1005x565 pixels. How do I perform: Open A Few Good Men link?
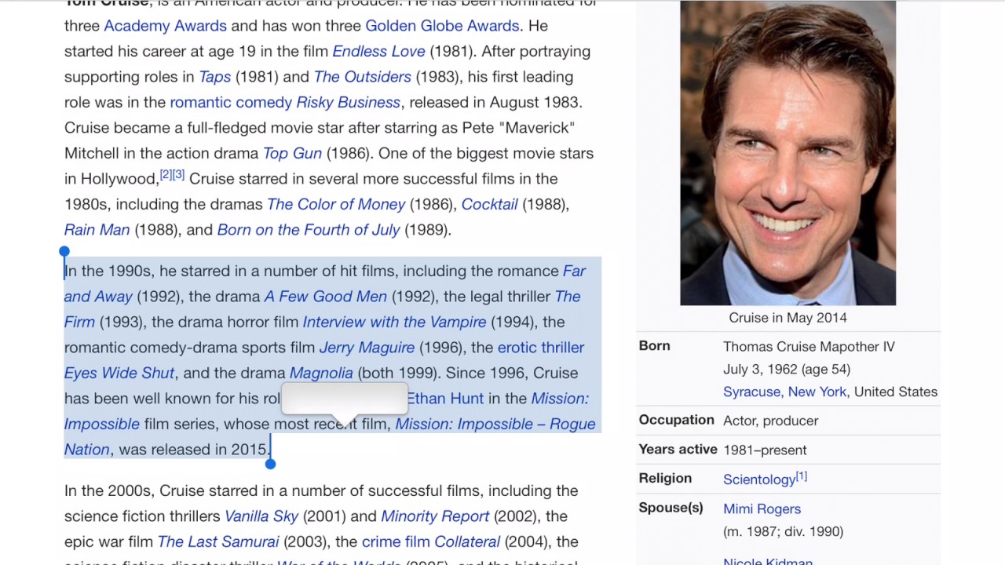coord(325,297)
